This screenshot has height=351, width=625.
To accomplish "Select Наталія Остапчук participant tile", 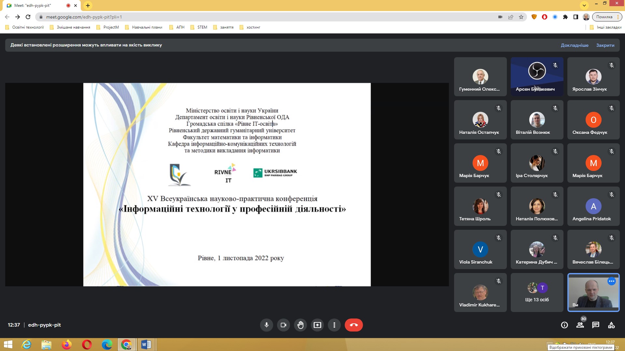I will 480,120.
